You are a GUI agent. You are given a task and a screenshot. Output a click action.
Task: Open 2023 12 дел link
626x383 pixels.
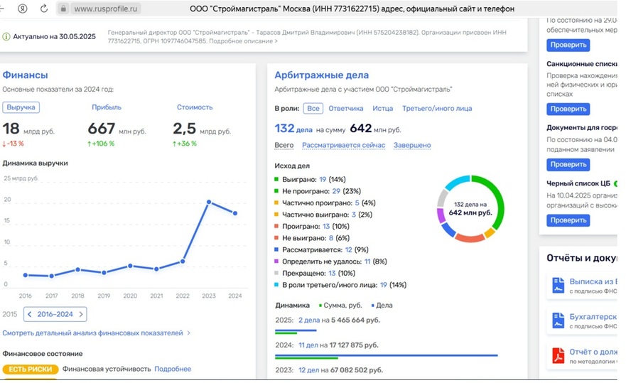[x=308, y=371]
